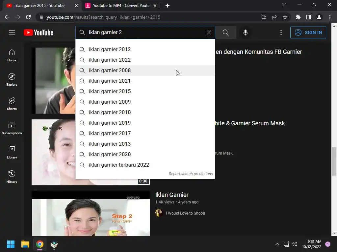
Task: Open Garnier Serum Mask video thumbnail
Action: click(54, 152)
